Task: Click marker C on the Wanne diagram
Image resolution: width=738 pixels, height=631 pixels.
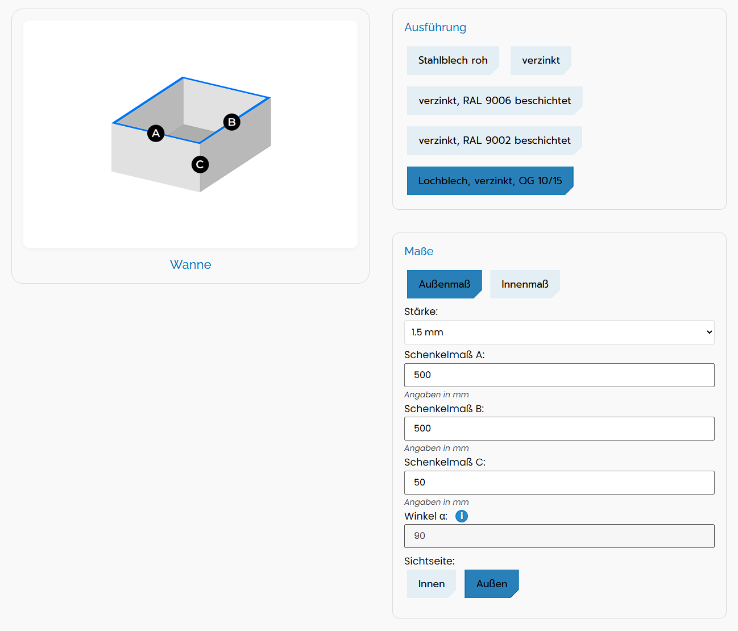Action: [x=200, y=165]
